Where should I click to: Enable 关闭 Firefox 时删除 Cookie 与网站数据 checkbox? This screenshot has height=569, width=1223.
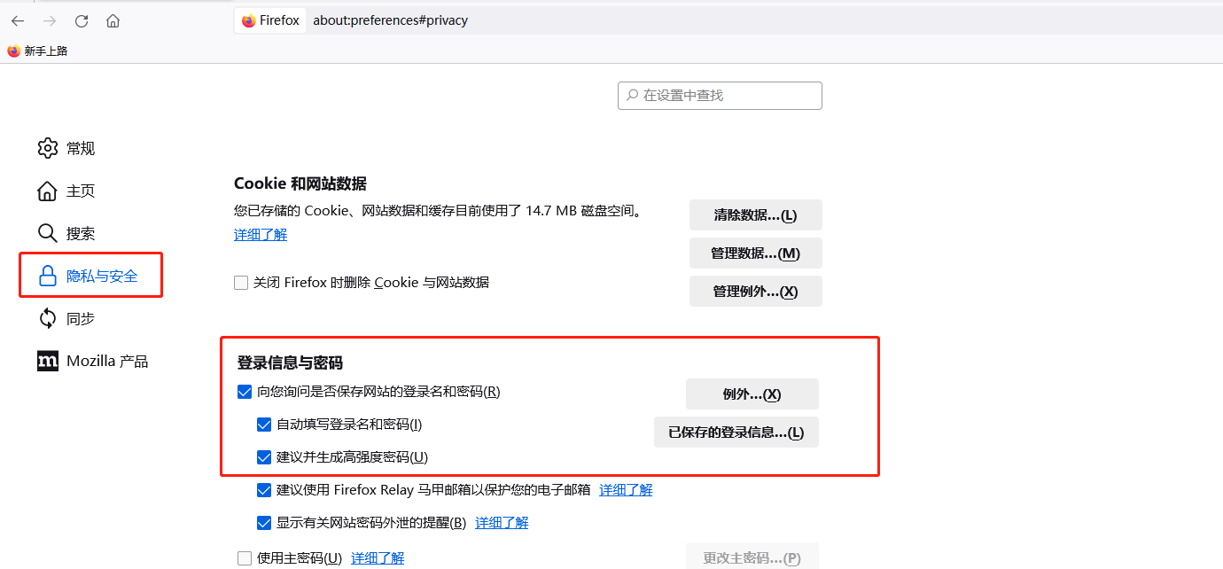coord(241,283)
